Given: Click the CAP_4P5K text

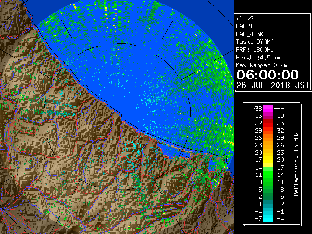Looking at the screenshot, I should 250,34.
